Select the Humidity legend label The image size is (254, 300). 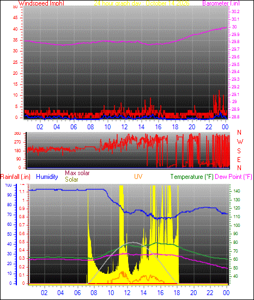pyautogui.click(x=47, y=177)
